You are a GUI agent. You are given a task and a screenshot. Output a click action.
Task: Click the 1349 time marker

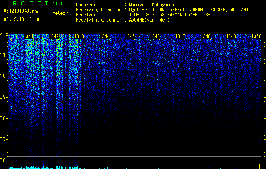click(x=231, y=36)
